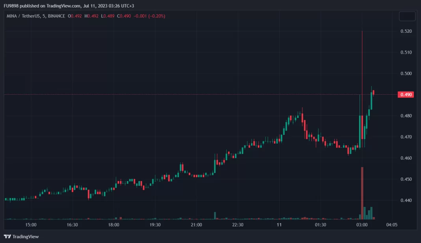
Task: Click the 0.440 price axis label
Action: point(406,200)
